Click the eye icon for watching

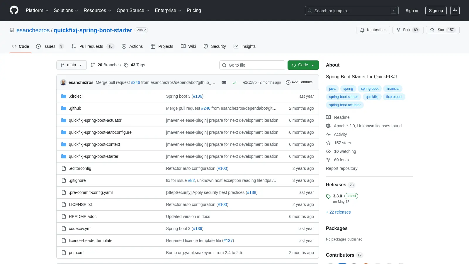pos(328,151)
